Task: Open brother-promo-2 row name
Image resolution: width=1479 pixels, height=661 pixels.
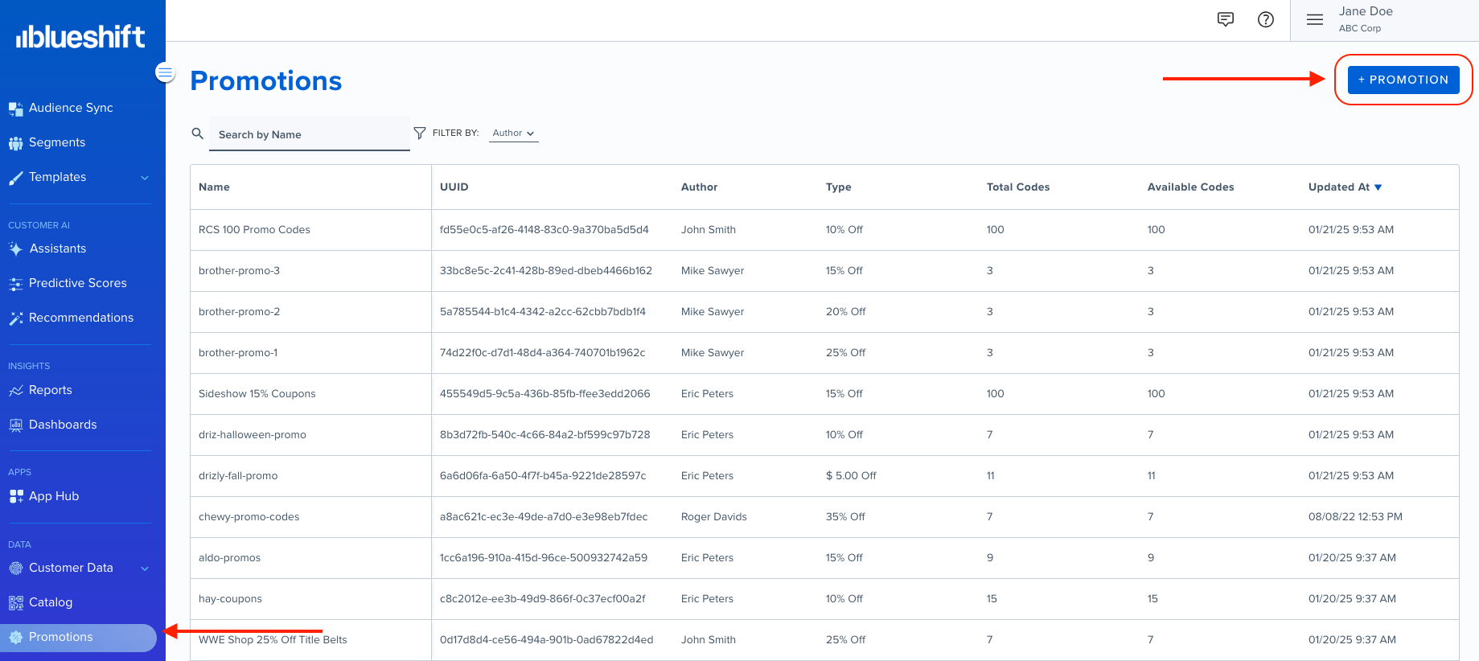Action: click(x=239, y=312)
